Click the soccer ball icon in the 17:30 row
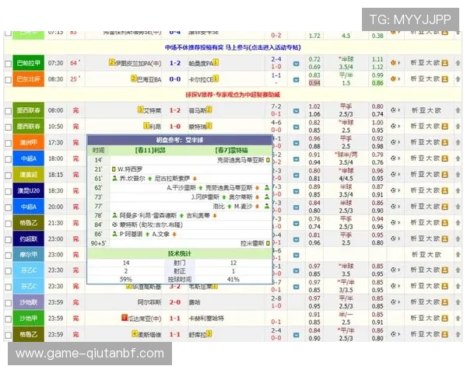Image resolution: width=467 pixels, height=373 pixels. [393, 142]
